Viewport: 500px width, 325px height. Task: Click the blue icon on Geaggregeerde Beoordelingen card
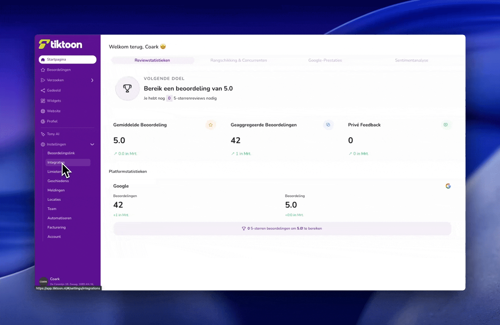(328, 125)
